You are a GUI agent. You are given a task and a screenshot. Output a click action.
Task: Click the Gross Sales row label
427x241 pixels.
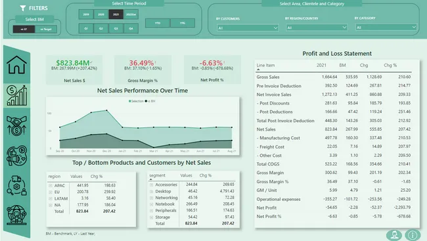[x=267, y=77]
